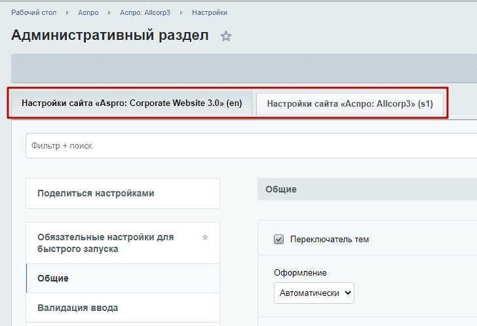Open the Оформление dropdown set to Автоматически
This screenshot has height=326, width=477.
pyautogui.click(x=314, y=293)
